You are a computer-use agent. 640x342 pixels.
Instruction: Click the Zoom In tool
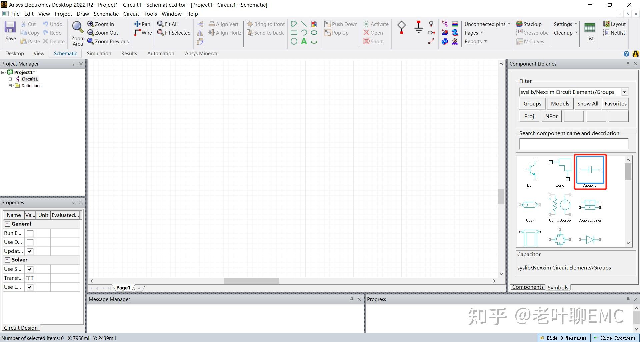[101, 24]
